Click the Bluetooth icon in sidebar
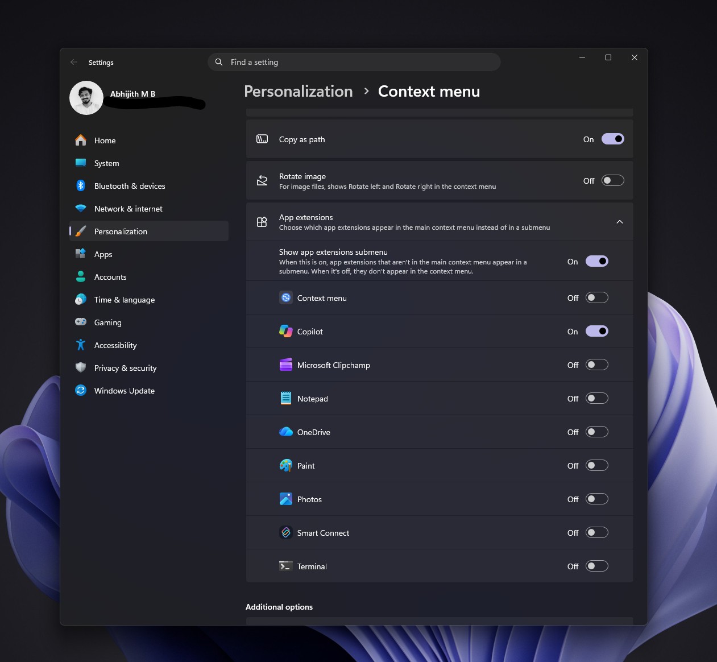The width and height of the screenshot is (717, 662). [x=81, y=185]
